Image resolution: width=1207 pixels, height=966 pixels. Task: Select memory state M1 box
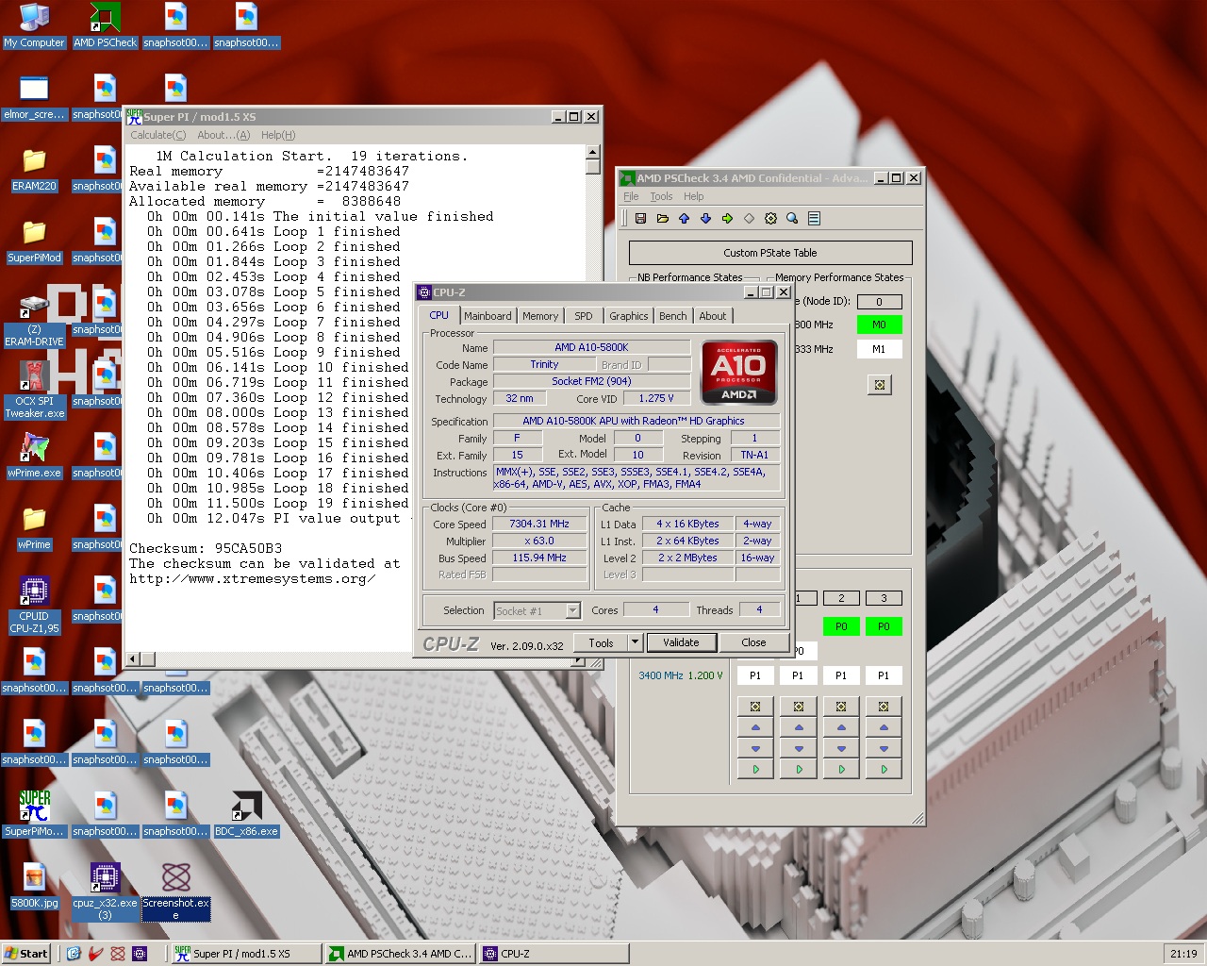879,349
